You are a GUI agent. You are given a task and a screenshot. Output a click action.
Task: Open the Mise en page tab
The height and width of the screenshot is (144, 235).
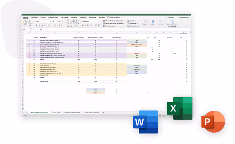(53, 17)
